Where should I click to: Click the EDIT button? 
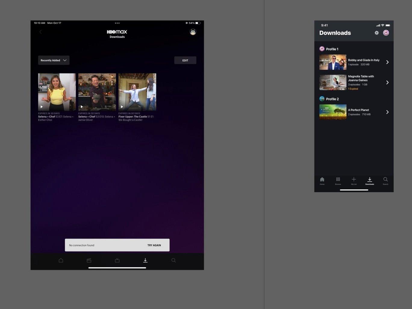185,60
